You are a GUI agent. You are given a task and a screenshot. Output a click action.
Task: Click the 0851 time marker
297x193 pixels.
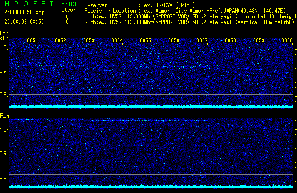(33, 40)
